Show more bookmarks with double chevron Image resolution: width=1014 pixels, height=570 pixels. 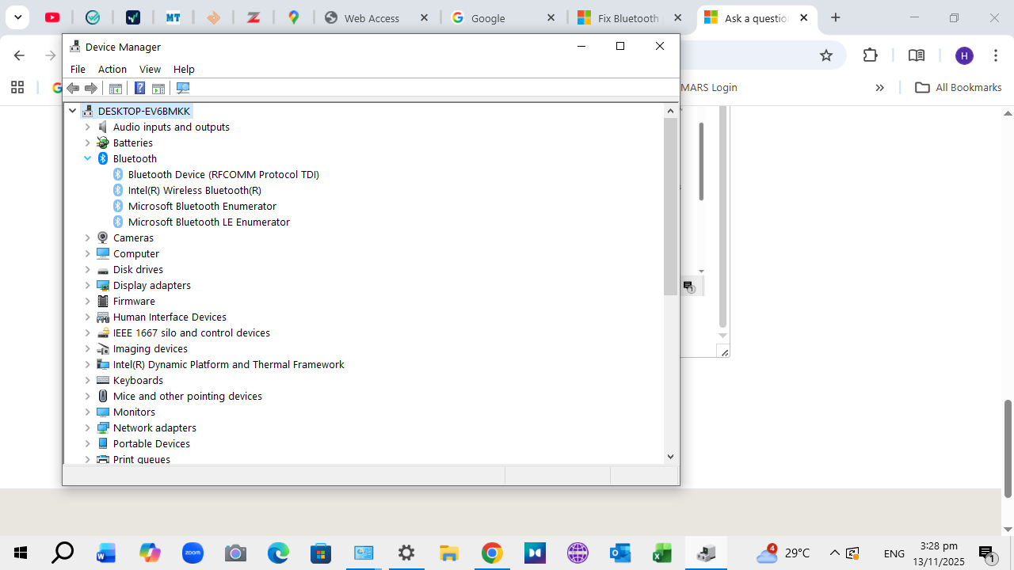(879, 88)
